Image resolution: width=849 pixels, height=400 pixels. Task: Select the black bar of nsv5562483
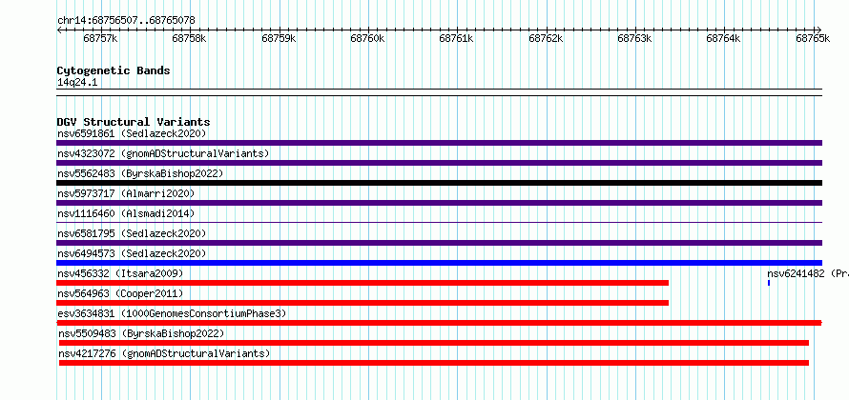(x=439, y=183)
